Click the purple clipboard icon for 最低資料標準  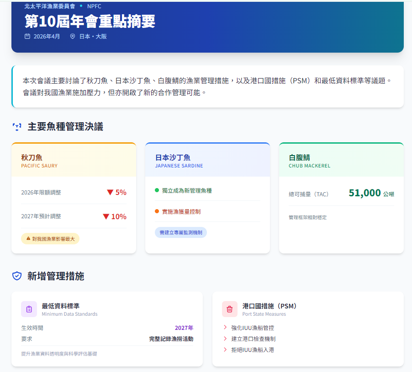(x=29, y=309)
